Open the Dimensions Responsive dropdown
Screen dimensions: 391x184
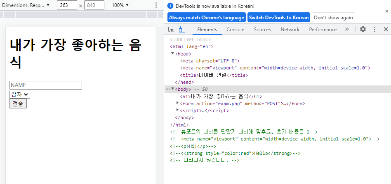point(26,5)
